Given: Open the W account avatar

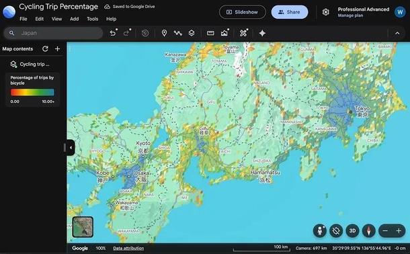Looking at the screenshot, I should (400, 12).
